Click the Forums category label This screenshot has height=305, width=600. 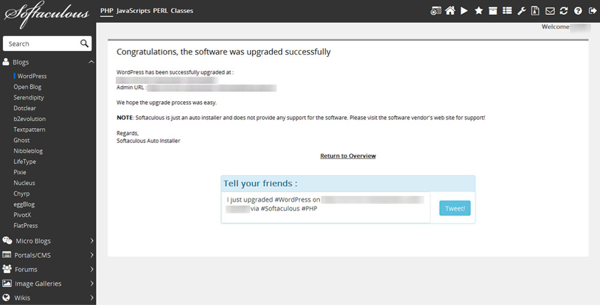[x=26, y=270]
